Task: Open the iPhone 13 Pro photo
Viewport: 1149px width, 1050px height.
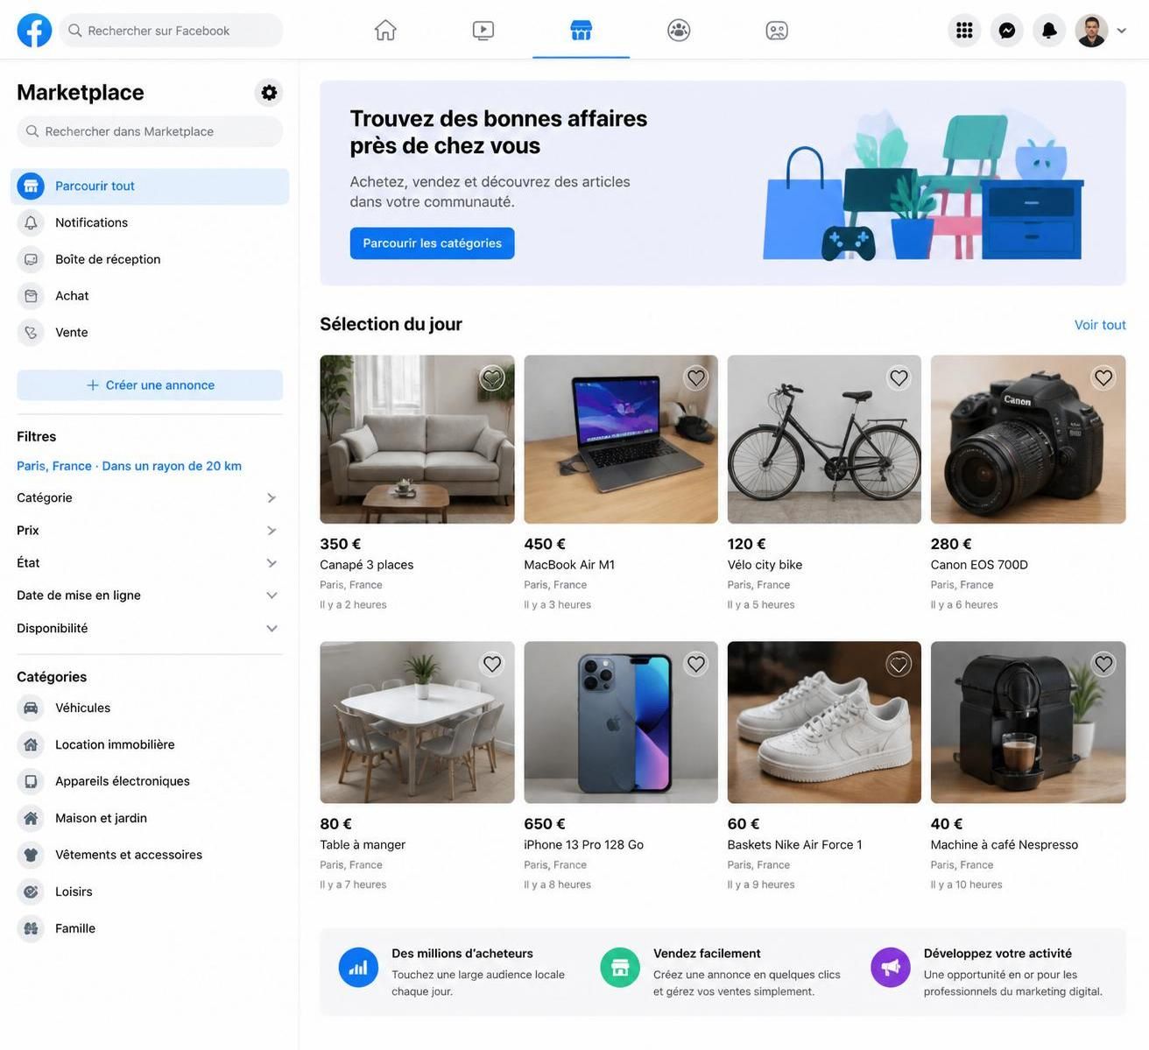Action: pyautogui.click(x=621, y=722)
